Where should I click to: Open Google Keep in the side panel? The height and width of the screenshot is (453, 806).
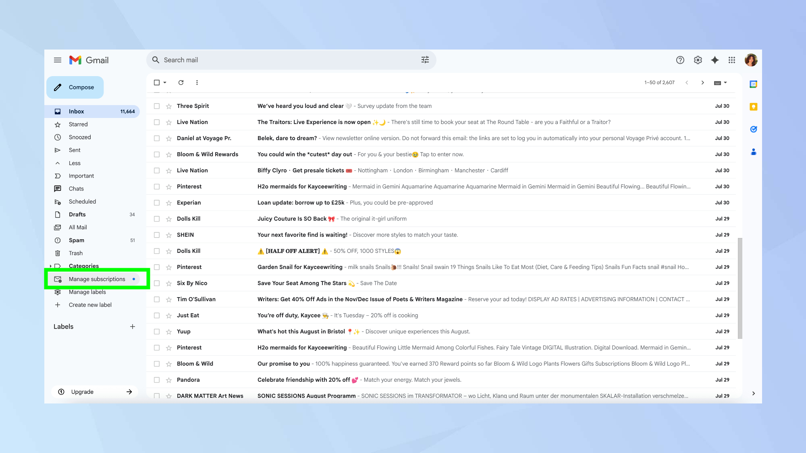tap(753, 107)
